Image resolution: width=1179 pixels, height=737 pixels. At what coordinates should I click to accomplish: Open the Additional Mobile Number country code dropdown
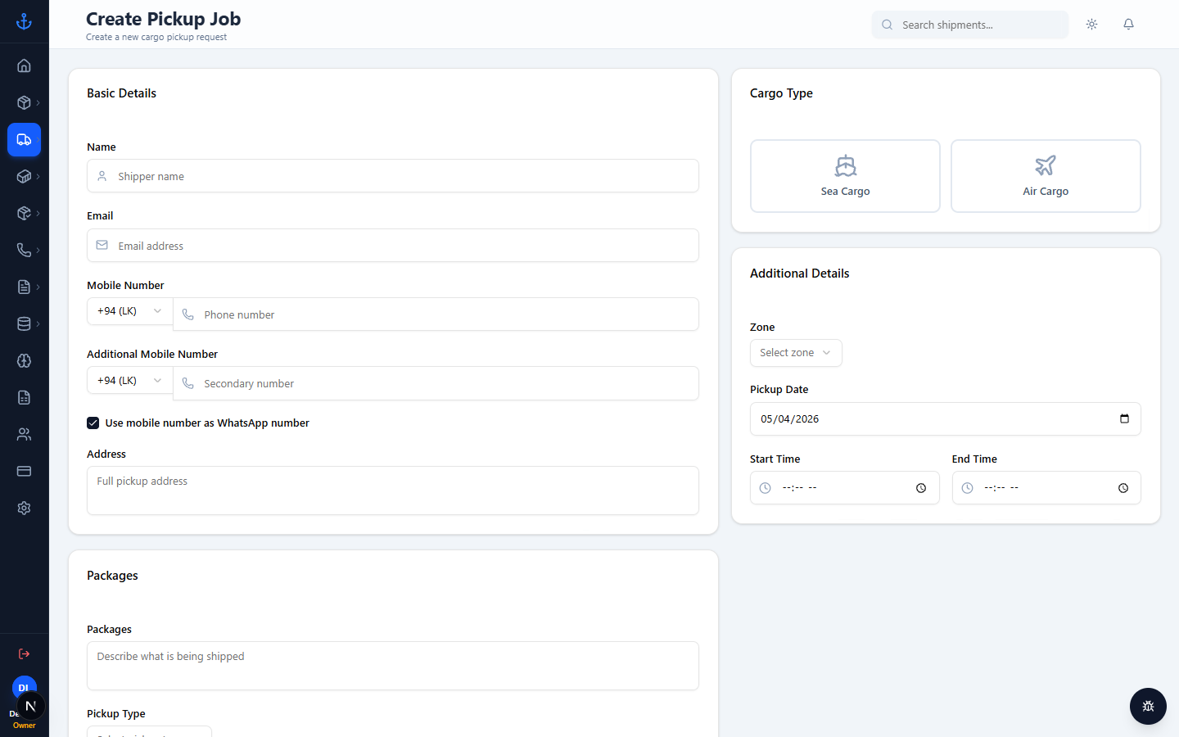(x=129, y=381)
